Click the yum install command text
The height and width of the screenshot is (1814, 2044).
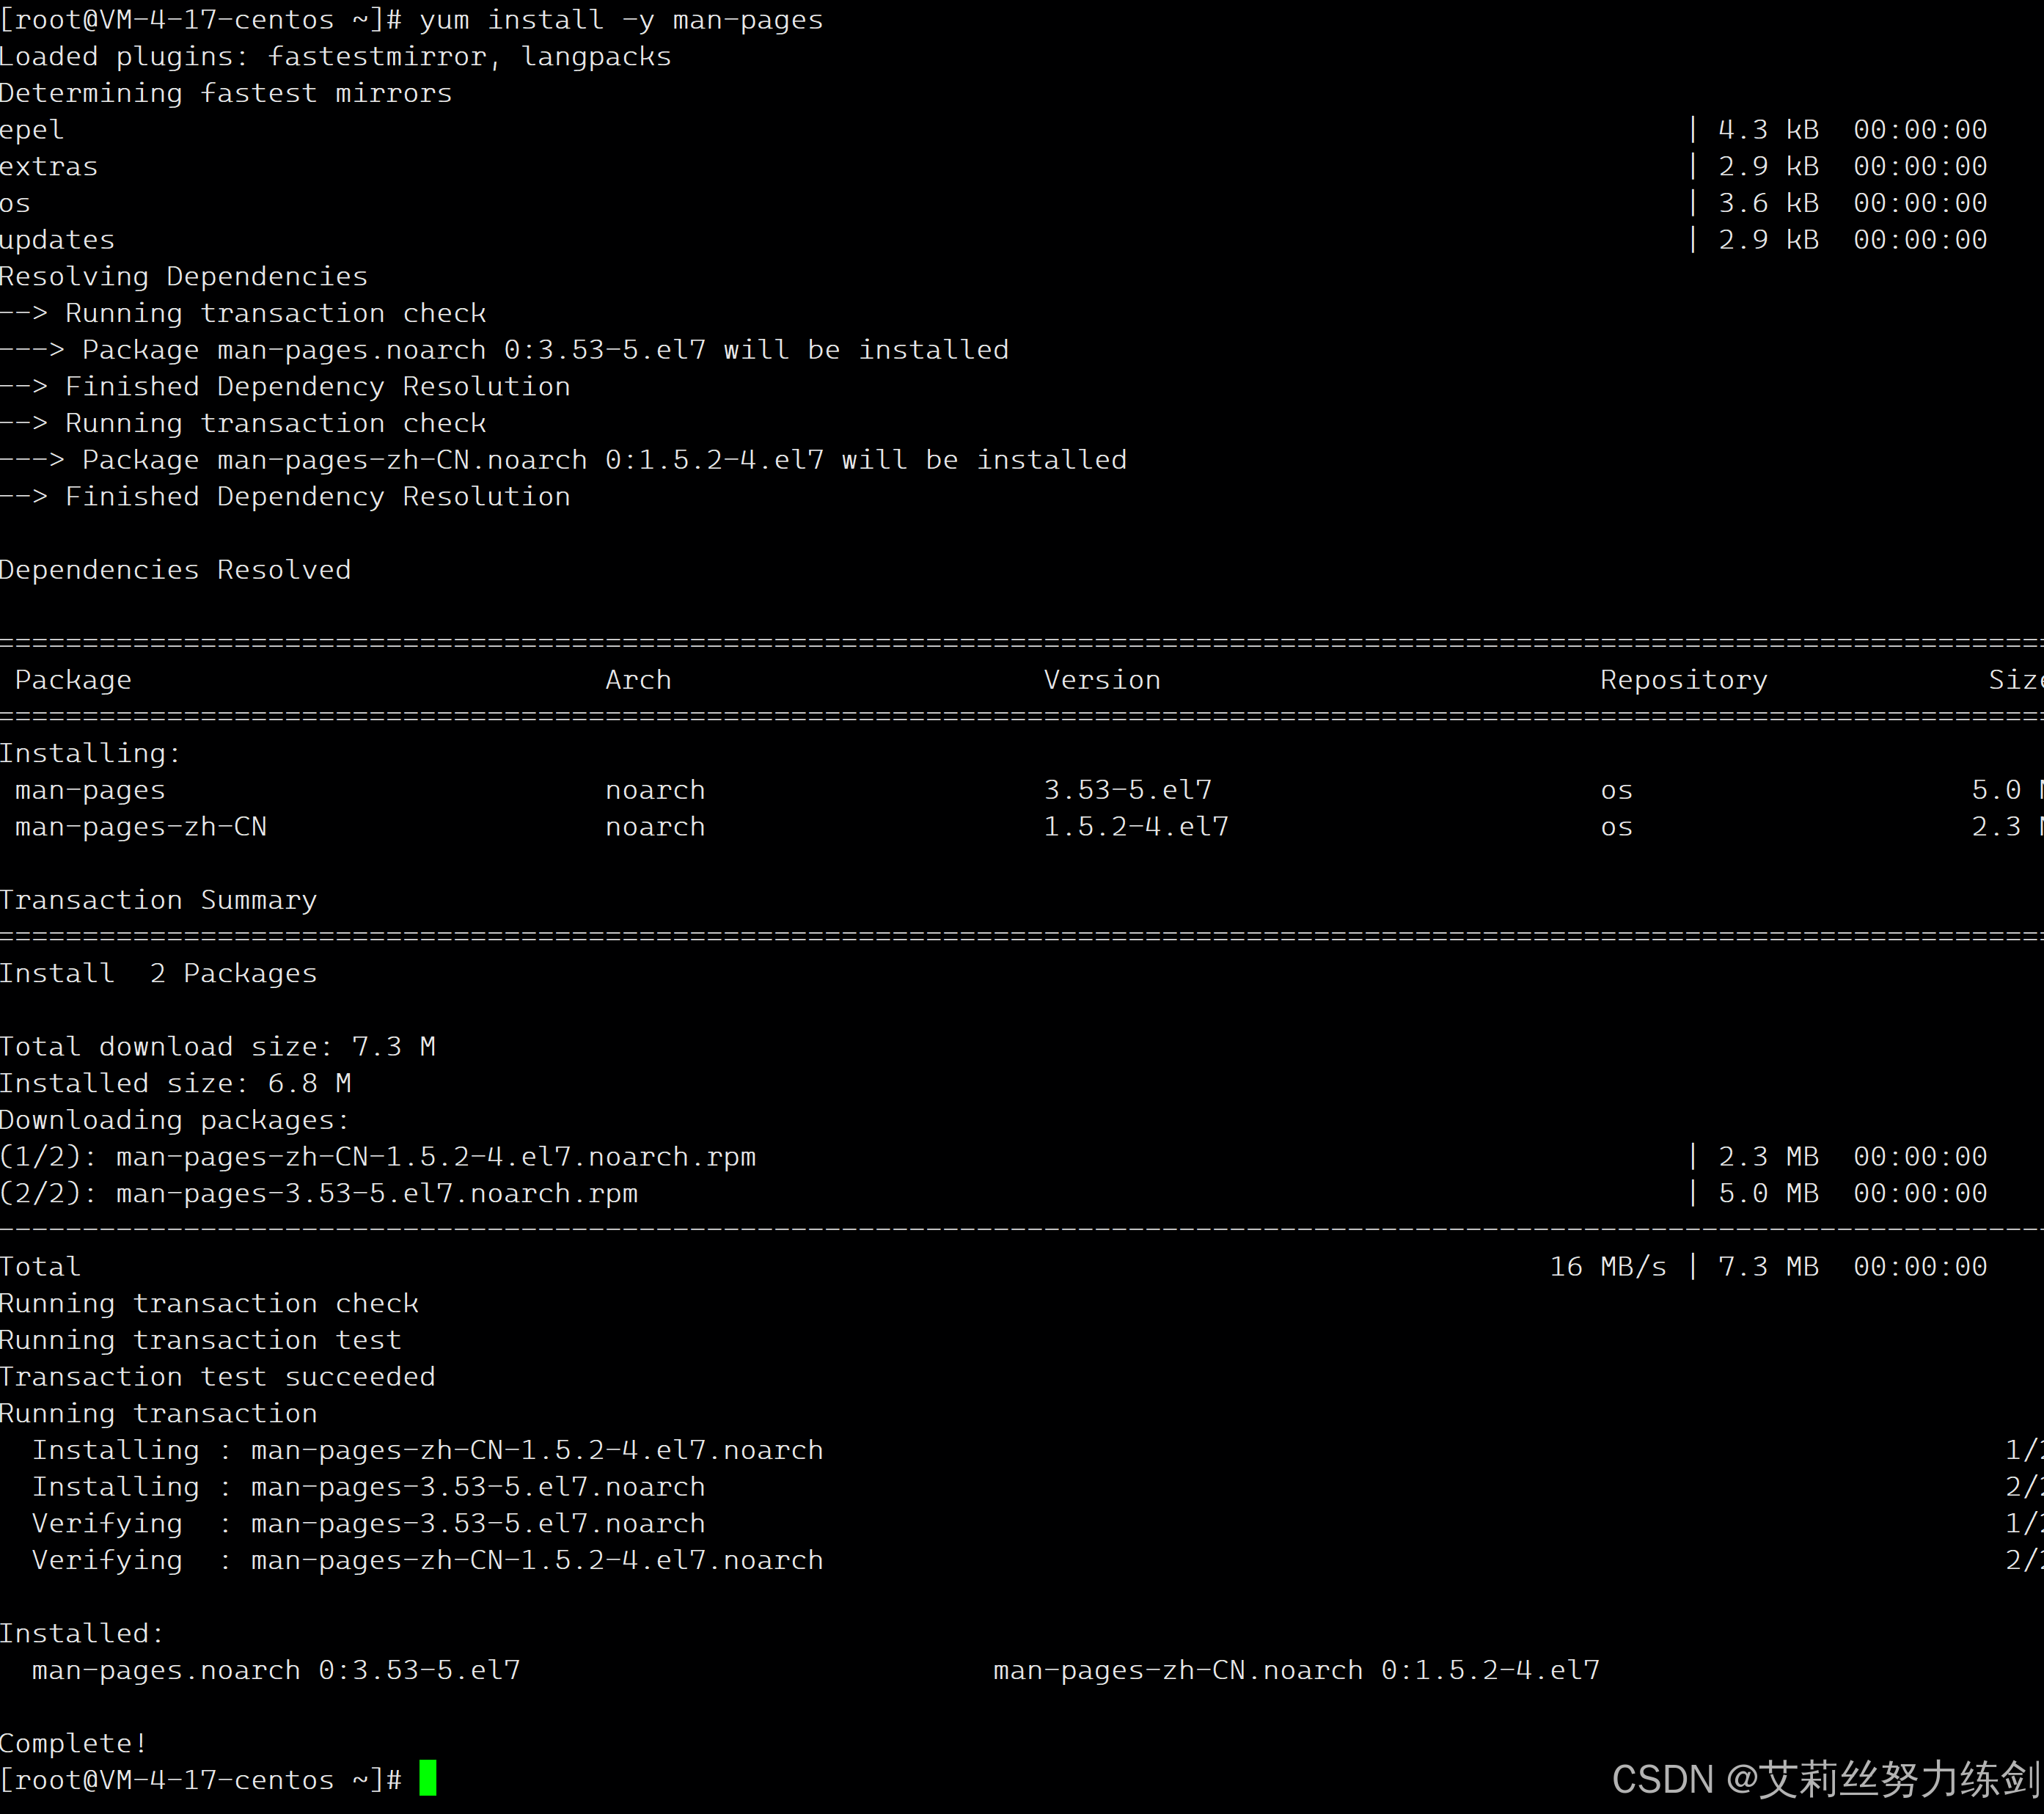pos(620,20)
